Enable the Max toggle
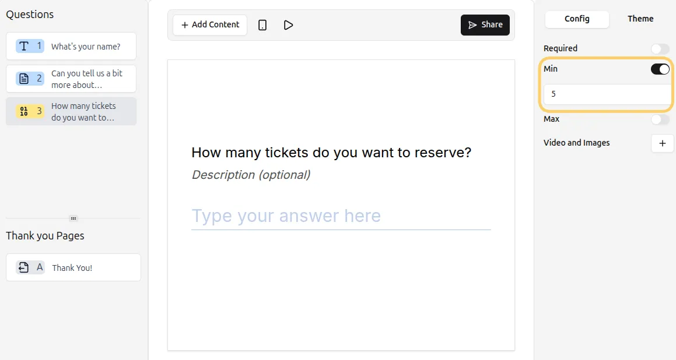676x360 pixels. pyautogui.click(x=660, y=119)
